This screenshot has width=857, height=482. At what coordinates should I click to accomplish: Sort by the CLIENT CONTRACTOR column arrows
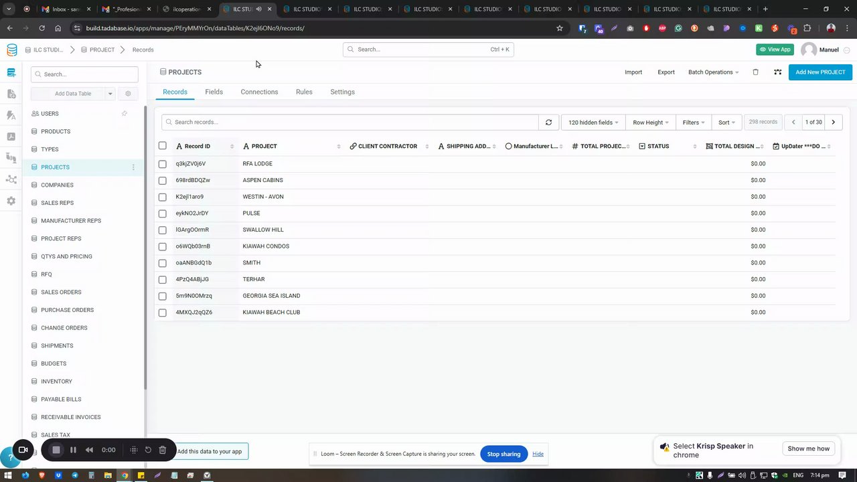pyautogui.click(x=427, y=146)
